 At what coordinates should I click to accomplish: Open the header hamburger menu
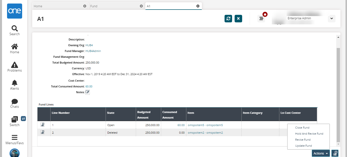pos(261,19)
